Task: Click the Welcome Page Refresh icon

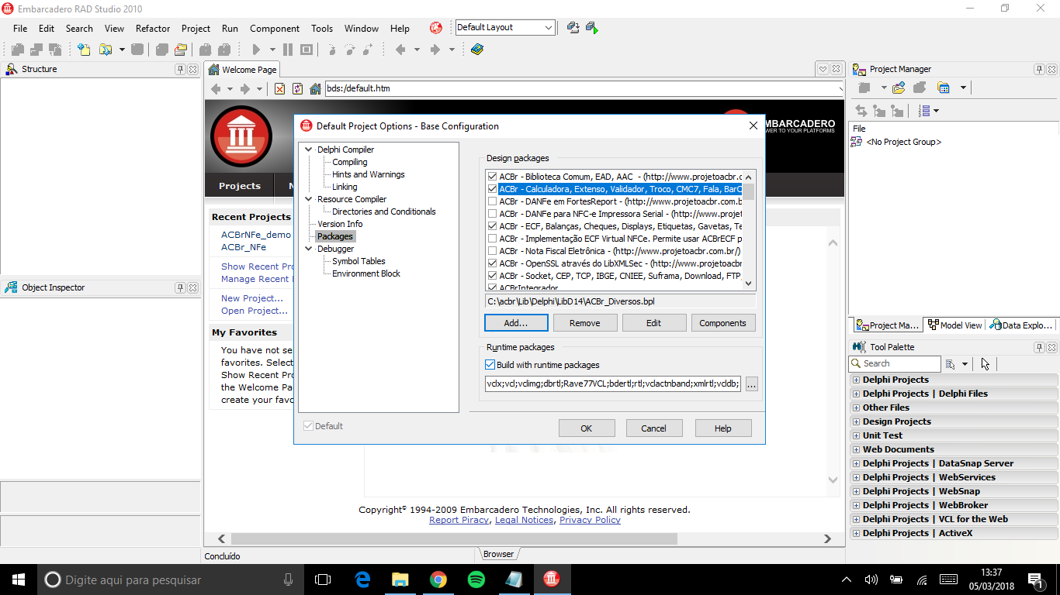Action: point(297,89)
